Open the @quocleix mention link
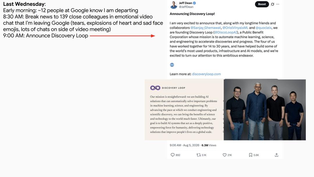 point(263,28)
